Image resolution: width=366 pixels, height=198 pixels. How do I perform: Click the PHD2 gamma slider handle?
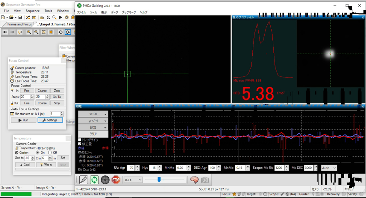pos(159,179)
